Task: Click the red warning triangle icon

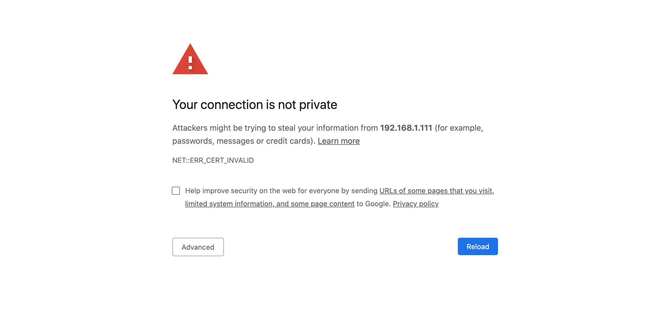Action: [x=190, y=60]
